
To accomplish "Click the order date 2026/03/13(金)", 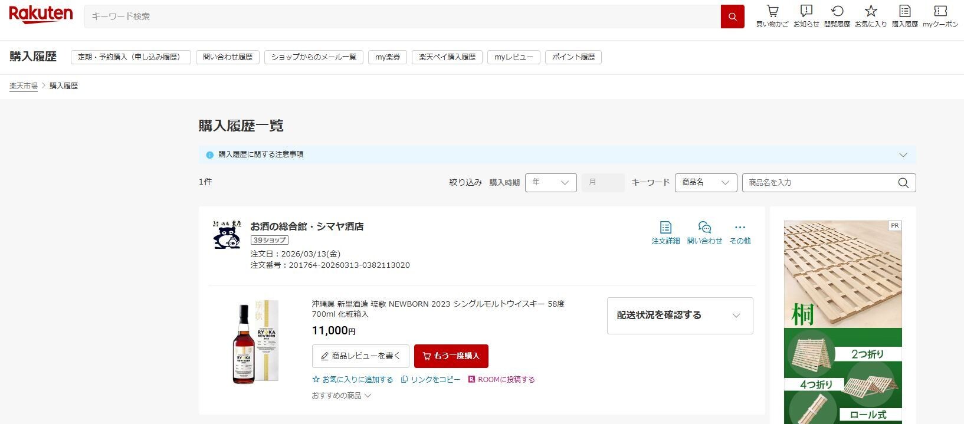I will click(311, 254).
